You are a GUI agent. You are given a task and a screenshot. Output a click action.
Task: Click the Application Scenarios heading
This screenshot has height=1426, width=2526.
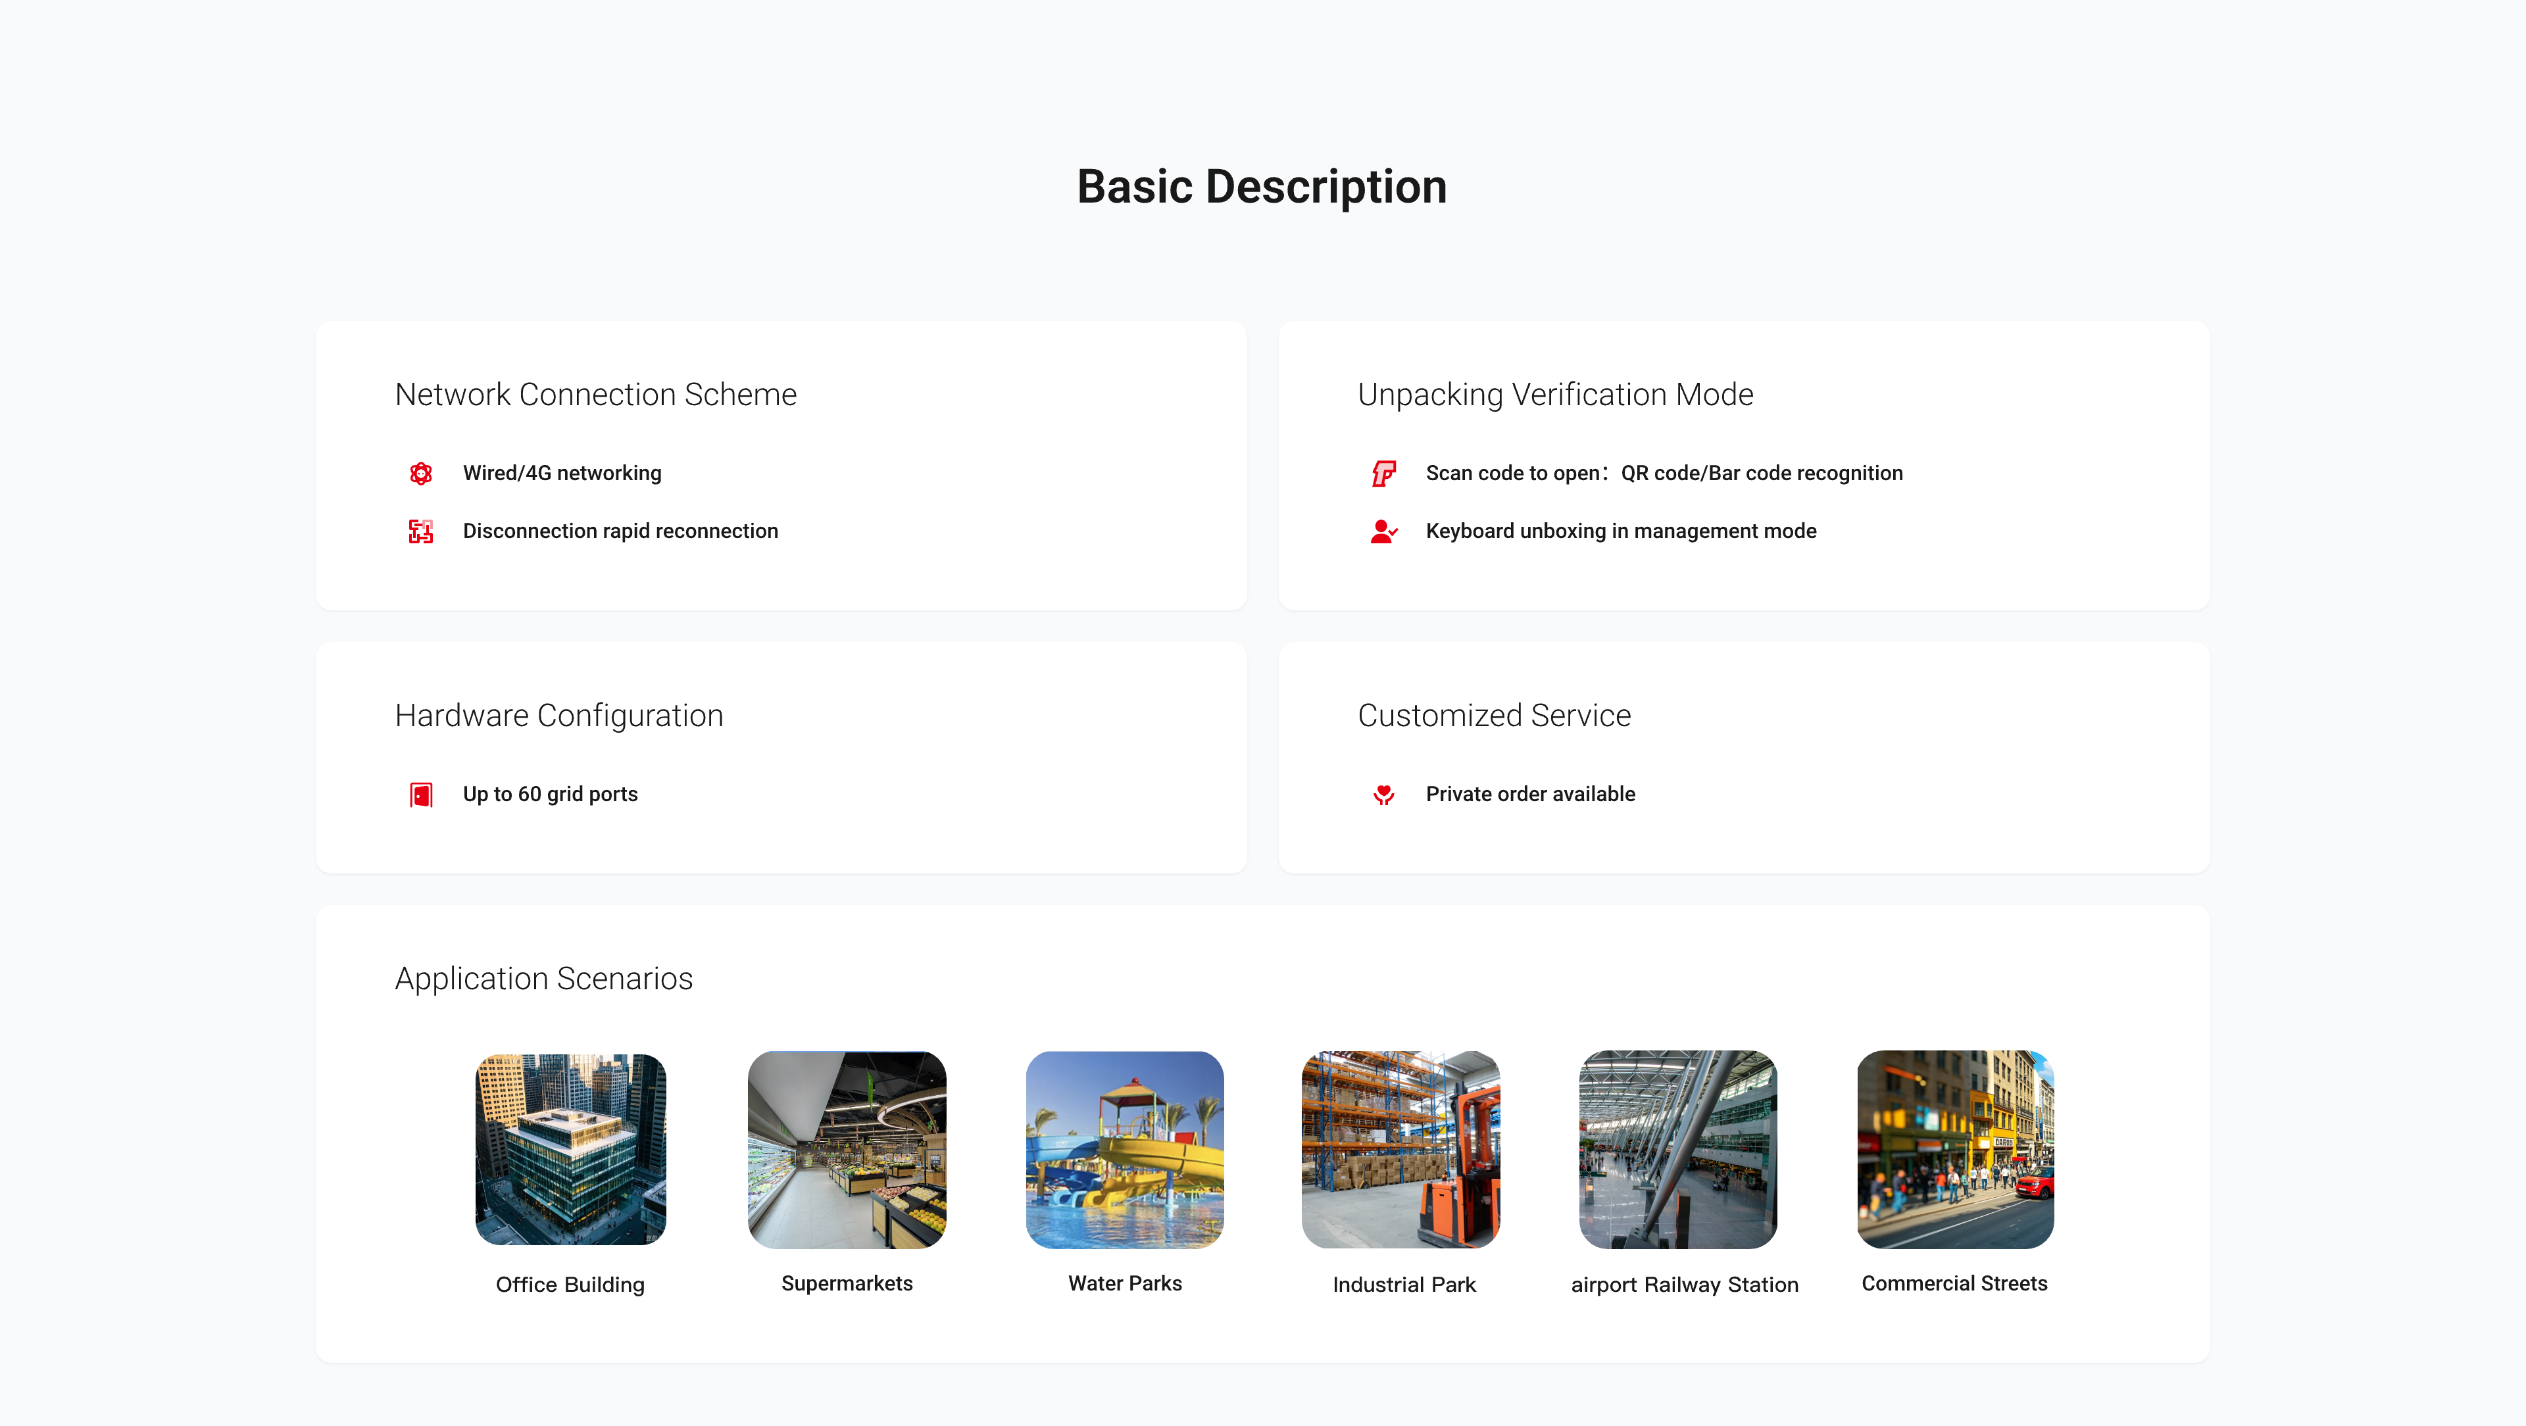(543, 979)
